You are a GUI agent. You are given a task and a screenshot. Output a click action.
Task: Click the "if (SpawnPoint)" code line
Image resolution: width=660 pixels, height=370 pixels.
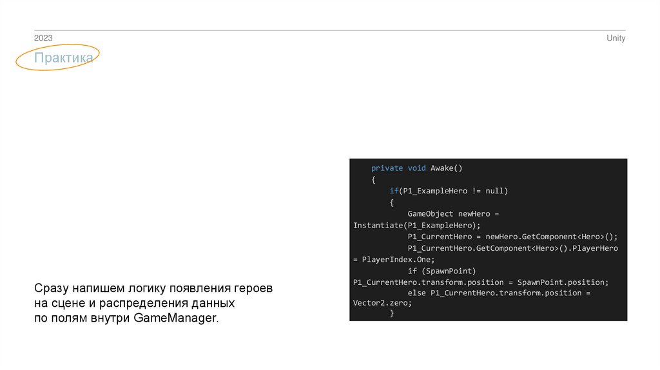pos(441,271)
